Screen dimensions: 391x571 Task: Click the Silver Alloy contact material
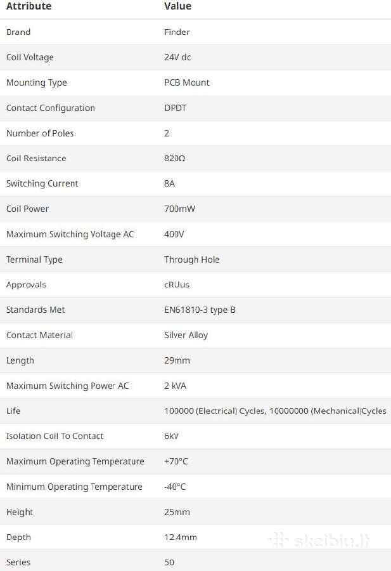coord(186,335)
